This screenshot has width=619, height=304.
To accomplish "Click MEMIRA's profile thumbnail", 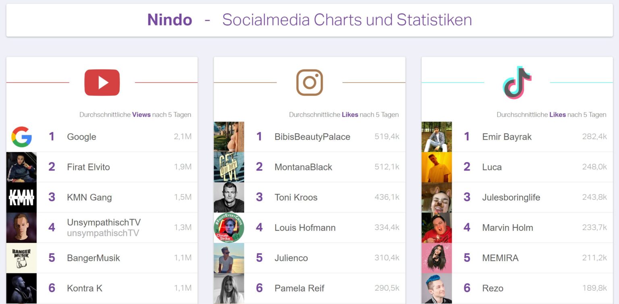I will point(436,258).
